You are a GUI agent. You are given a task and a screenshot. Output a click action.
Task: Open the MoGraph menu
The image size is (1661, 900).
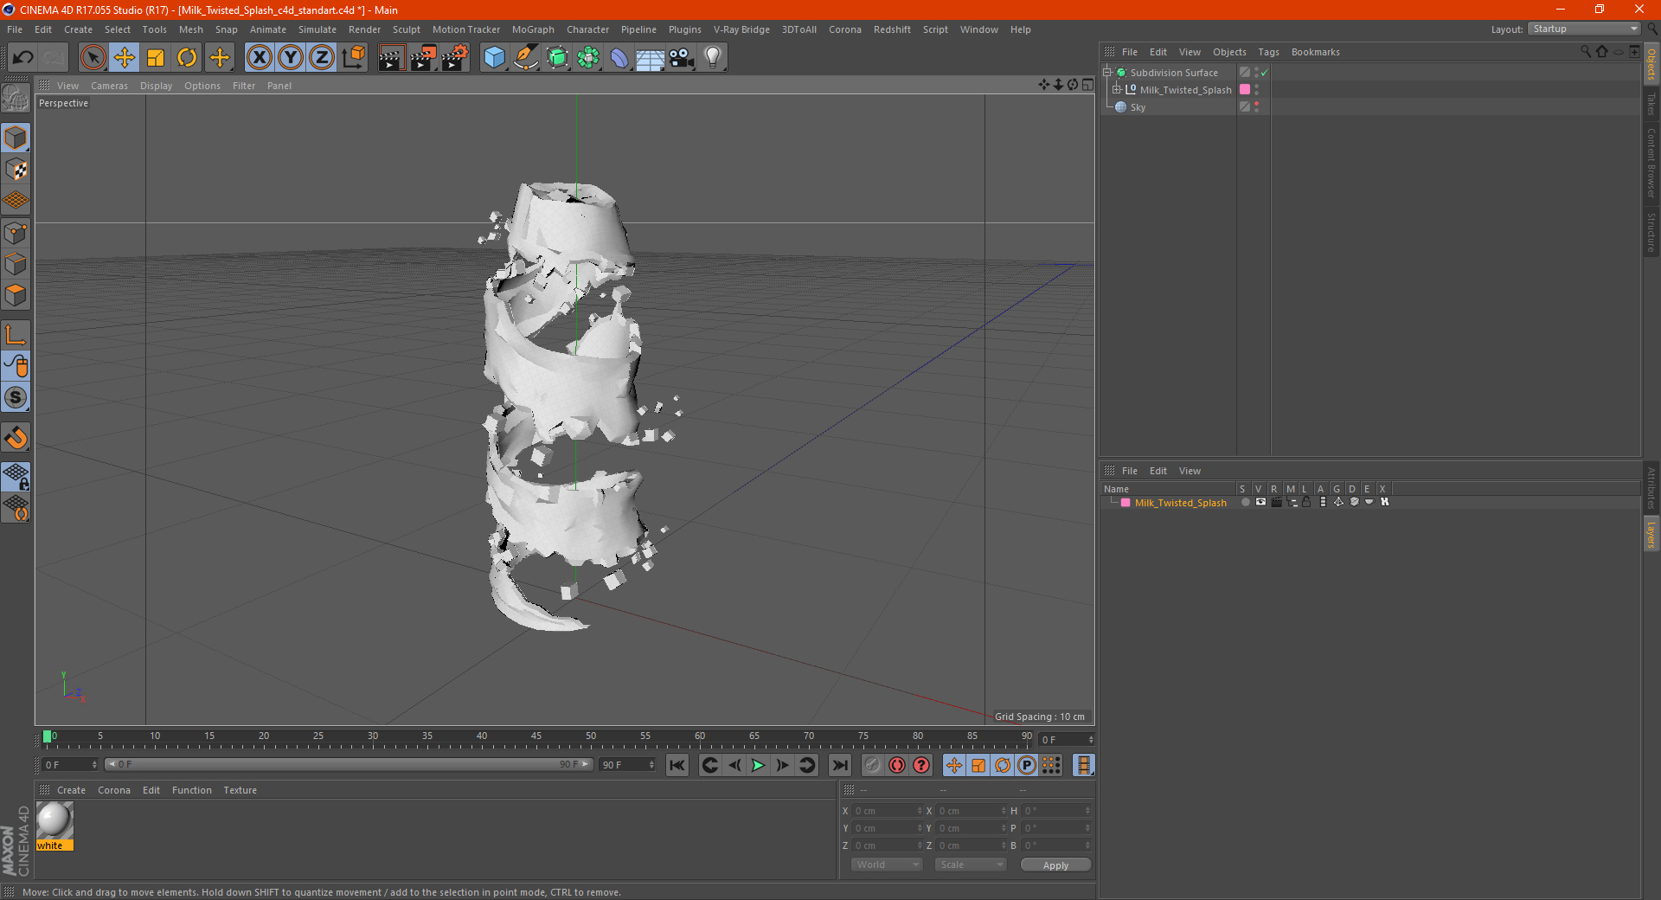coord(533,29)
